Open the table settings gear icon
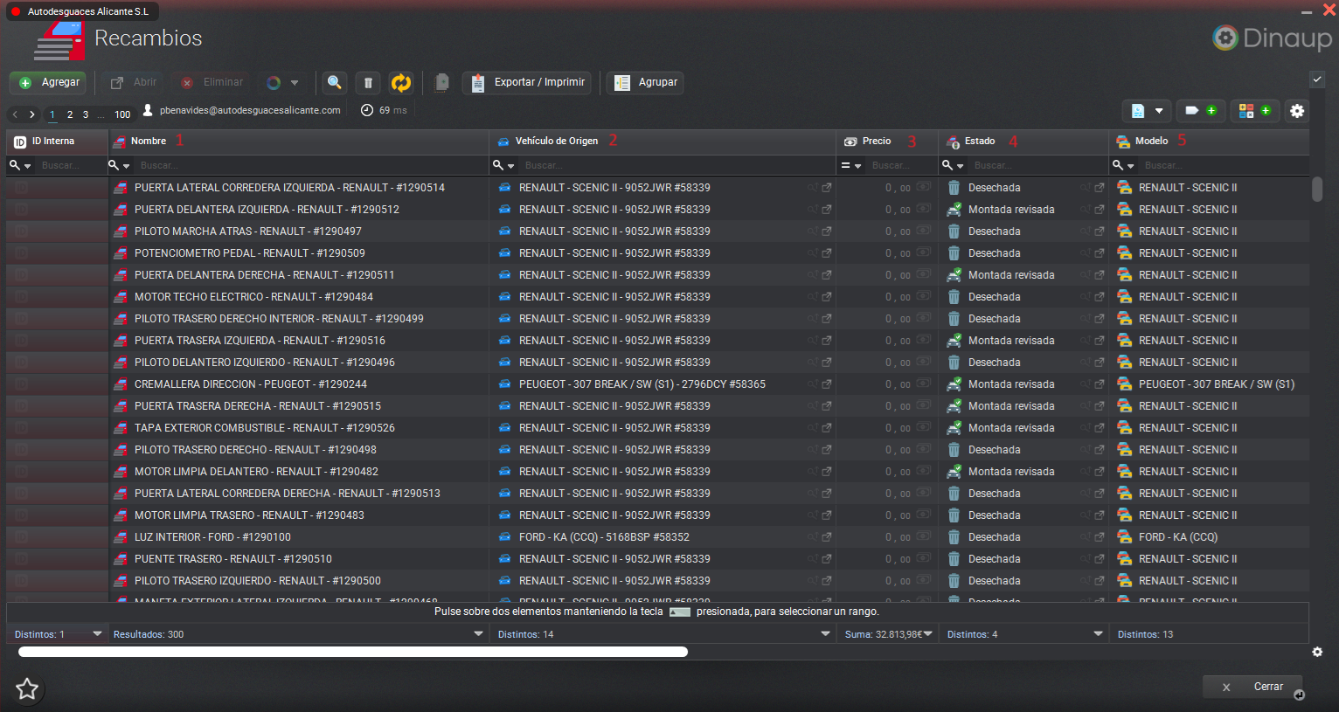Viewport: 1339px width, 712px height. (1297, 111)
